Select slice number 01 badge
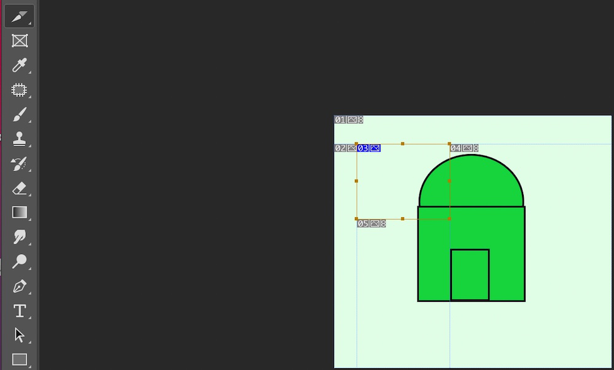Screen dimensions: 614x370 point(340,120)
